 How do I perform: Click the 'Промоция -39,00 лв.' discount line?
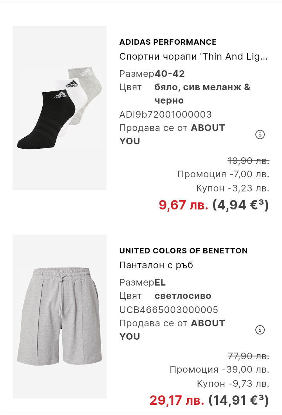[x=219, y=369]
